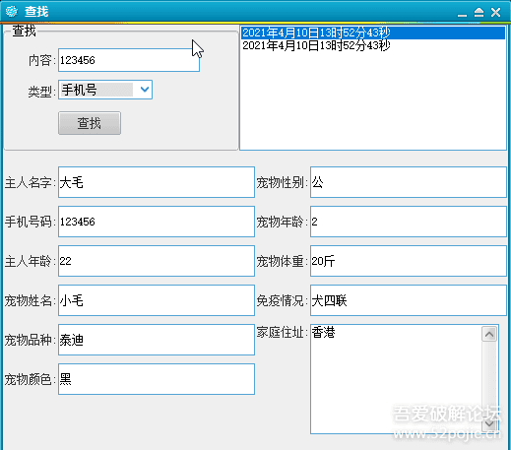Click the 宠物颜色 field showing 黑

pyautogui.click(x=157, y=379)
